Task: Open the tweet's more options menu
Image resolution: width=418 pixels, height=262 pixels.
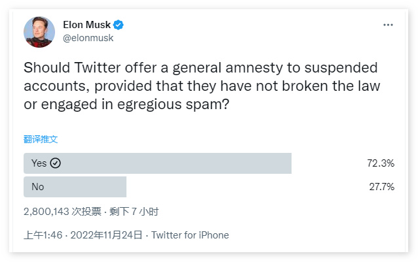Action: click(x=388, y=25)
